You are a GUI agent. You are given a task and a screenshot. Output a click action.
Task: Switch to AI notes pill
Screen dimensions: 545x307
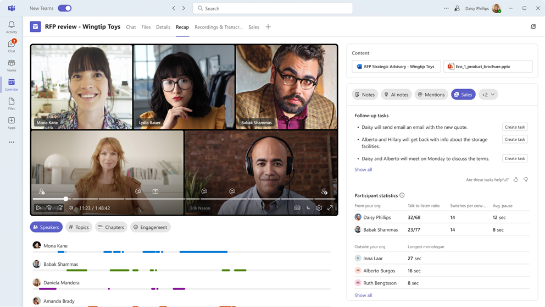(396, 94)
